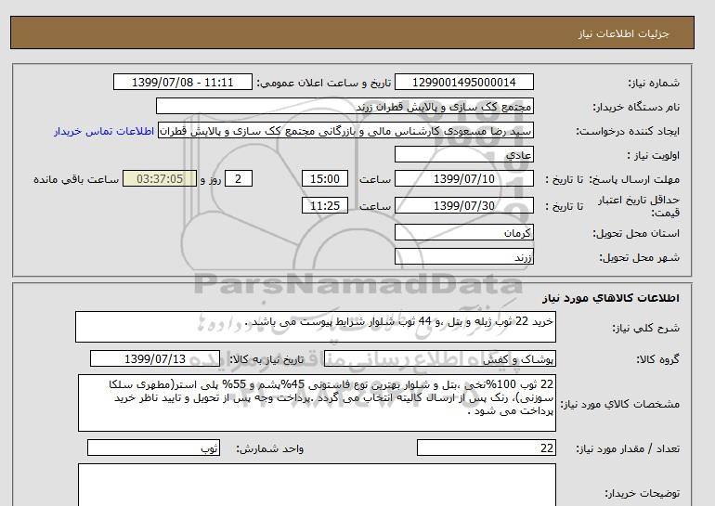Screen dimensions: 715x506
Task: Select the گروه کالا field پوشاک و کفش
Action: 465,359
